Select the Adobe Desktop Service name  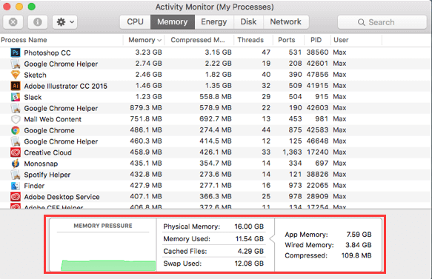click(x=62, y=197)
